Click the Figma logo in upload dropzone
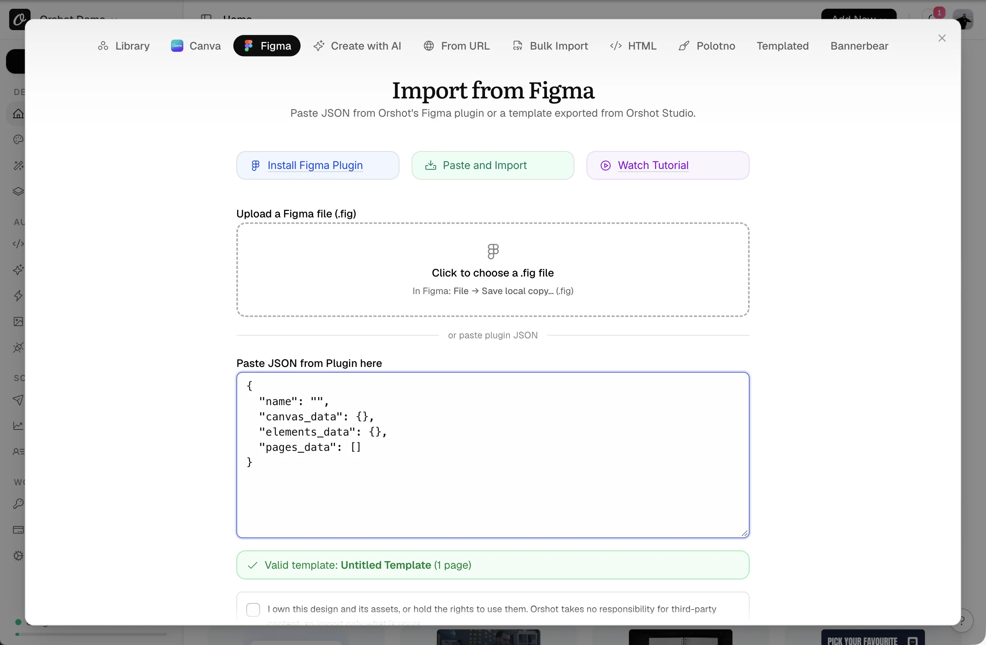The height and width of the screenshot is (645, 986). 493,251
